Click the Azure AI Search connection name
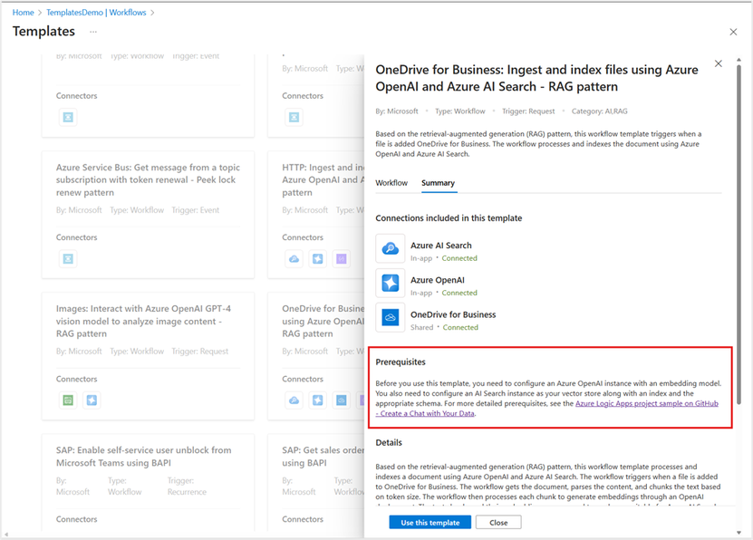753x540 pixels. [x=441, y=246]
